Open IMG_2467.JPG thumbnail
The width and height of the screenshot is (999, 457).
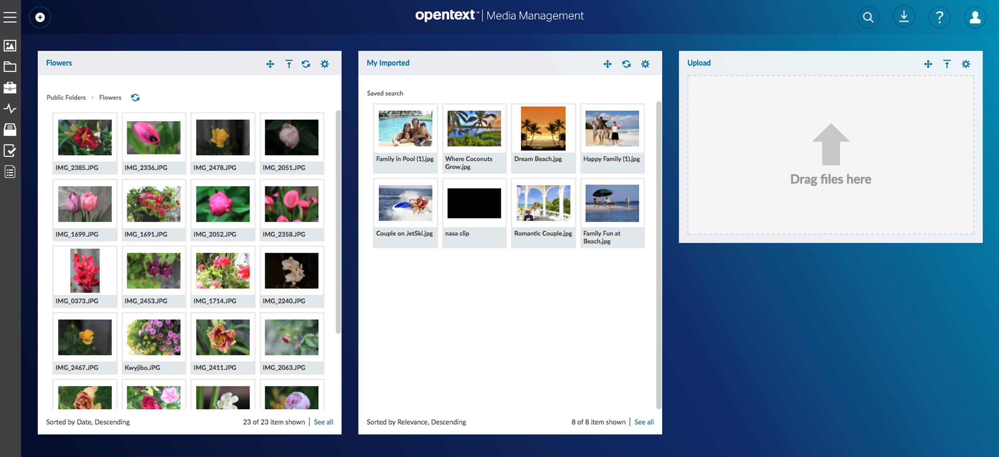coord(85,337)
